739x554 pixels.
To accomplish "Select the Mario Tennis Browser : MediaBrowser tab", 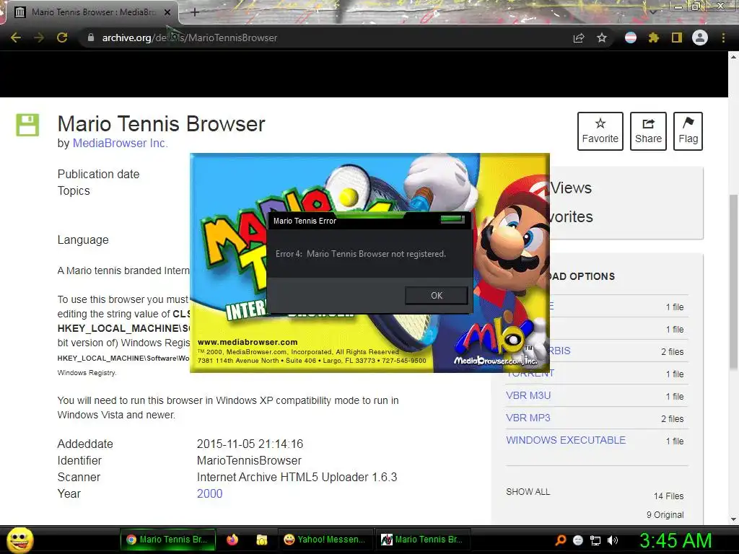I will point(93,12).
